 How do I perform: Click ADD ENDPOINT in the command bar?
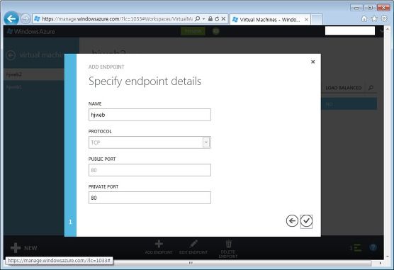point(159,247)
